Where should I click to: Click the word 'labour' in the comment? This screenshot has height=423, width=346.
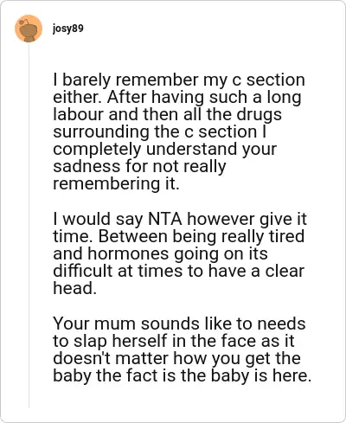tap(78, 114)
